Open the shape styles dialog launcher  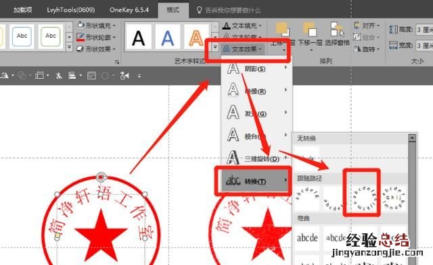point(117,62)
